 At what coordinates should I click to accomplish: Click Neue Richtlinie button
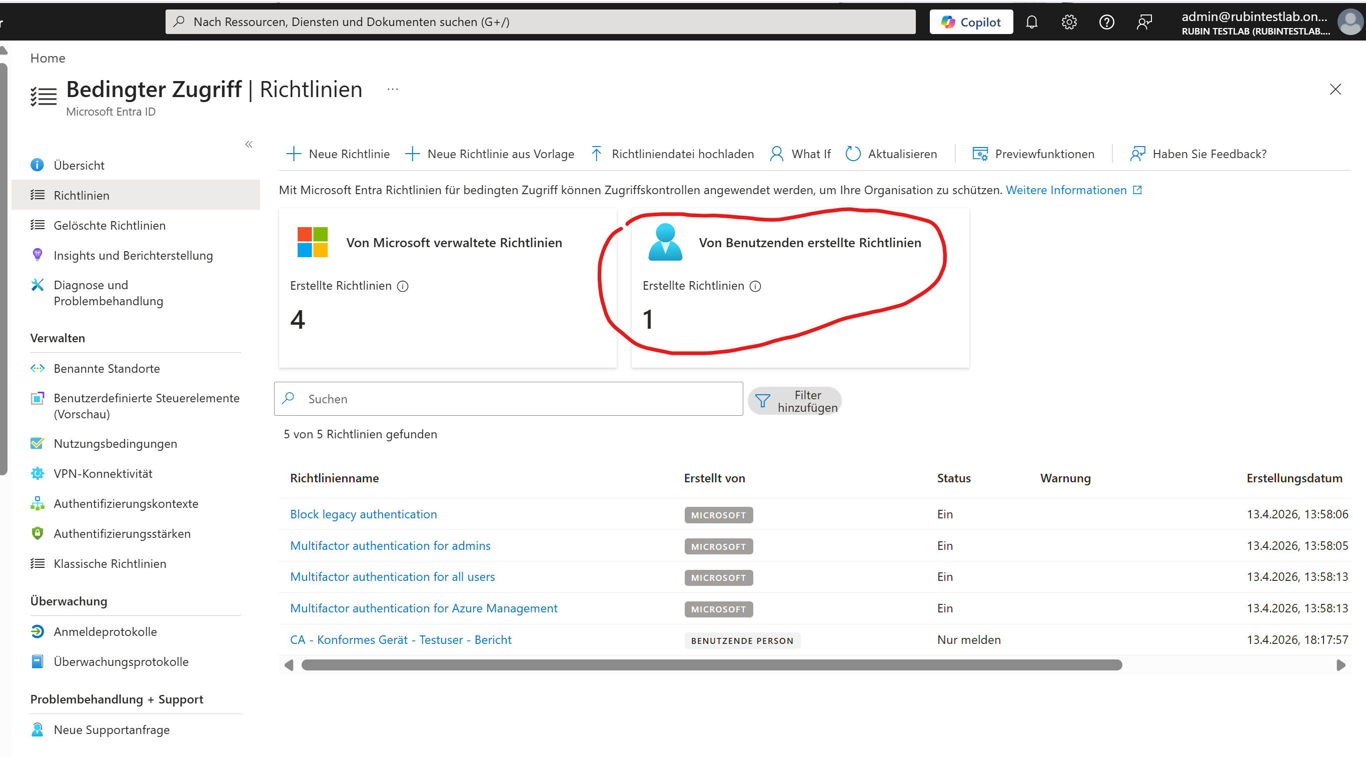pyautogui.click(x=338, y=154)
